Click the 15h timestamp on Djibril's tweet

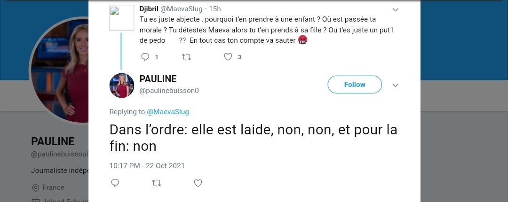[215, 9]
